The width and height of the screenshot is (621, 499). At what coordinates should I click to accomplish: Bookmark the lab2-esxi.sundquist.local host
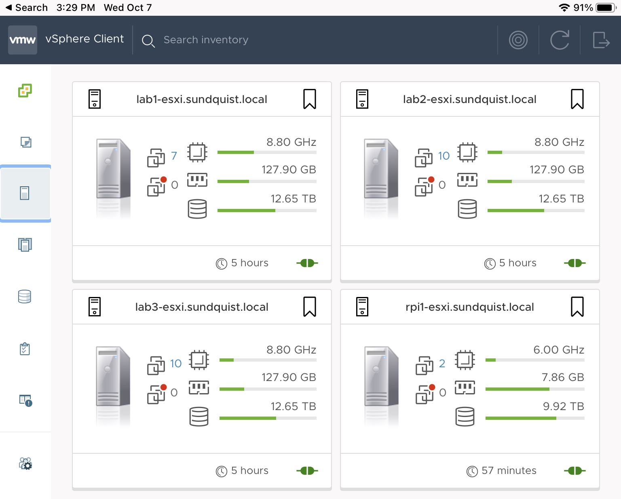(577, 99)
